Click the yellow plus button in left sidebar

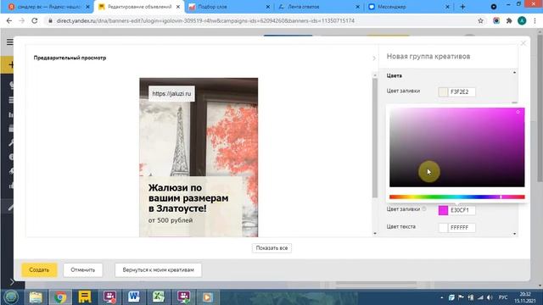(10, 64)
